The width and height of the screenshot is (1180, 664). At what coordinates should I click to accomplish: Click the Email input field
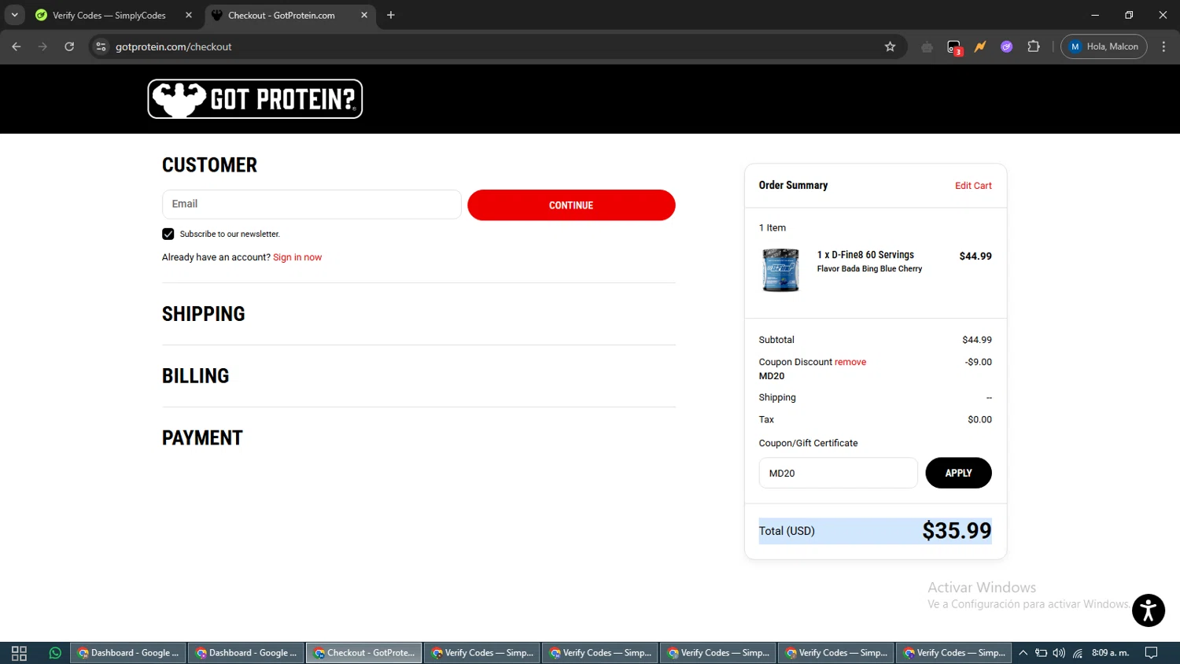click(312, 204)
